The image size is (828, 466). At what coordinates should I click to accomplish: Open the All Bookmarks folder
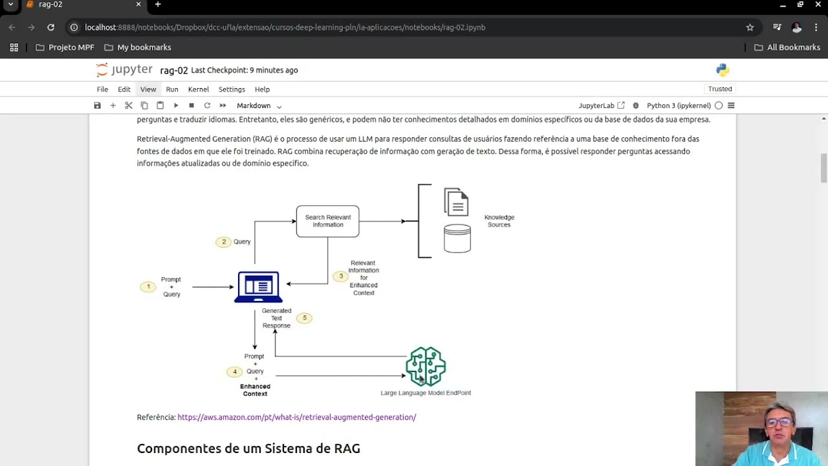coord(787,47)
